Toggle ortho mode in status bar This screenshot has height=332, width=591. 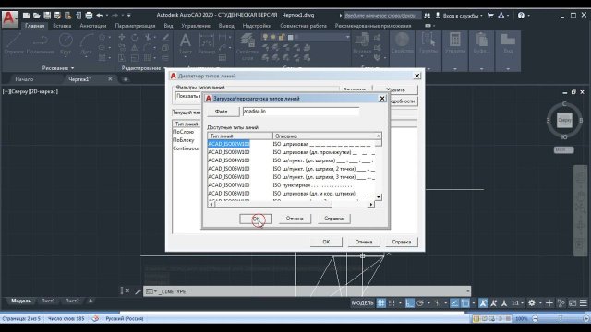point(409,303)
